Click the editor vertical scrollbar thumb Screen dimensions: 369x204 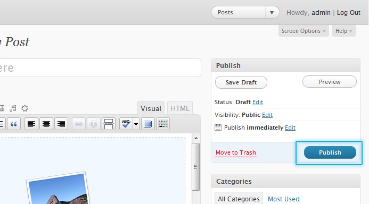pyautogui.click(x=195, y=167)
